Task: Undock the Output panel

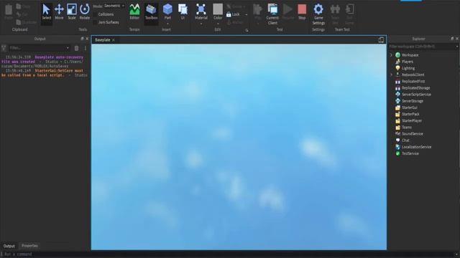Action: click(82, 39)
